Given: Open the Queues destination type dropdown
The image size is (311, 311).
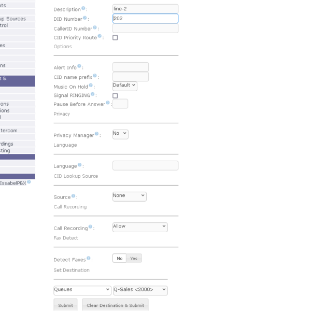Looking at the screenshot, I should click(82, 290).
